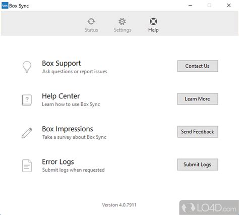
Task: Close the Box Sync window
Action: (x=229, y=6)
